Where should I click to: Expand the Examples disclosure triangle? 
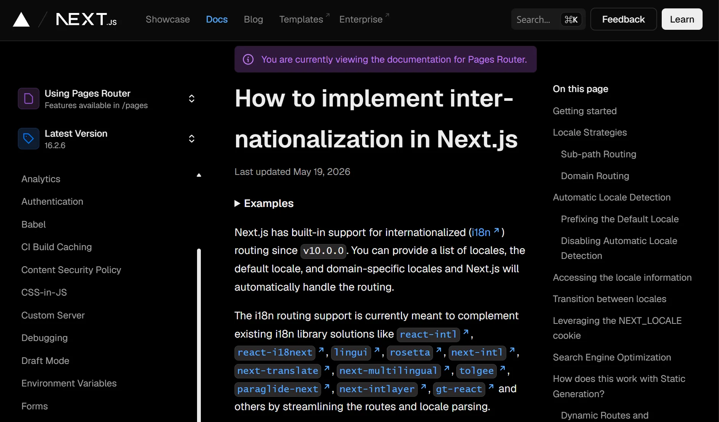click(x=237, y=204)
